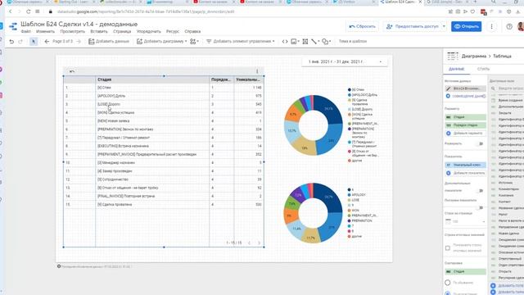Image resolution: width=524 pixels, height=295 pixels.
Task: Click Добавить данные in toolbar
Action: [x=109, y=42]
